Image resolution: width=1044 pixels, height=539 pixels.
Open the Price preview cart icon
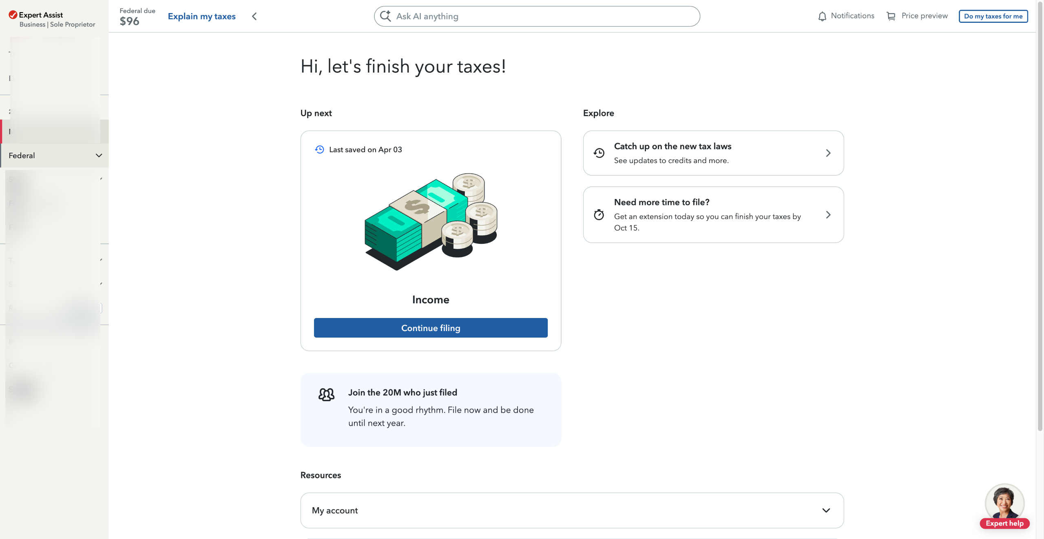891,16
